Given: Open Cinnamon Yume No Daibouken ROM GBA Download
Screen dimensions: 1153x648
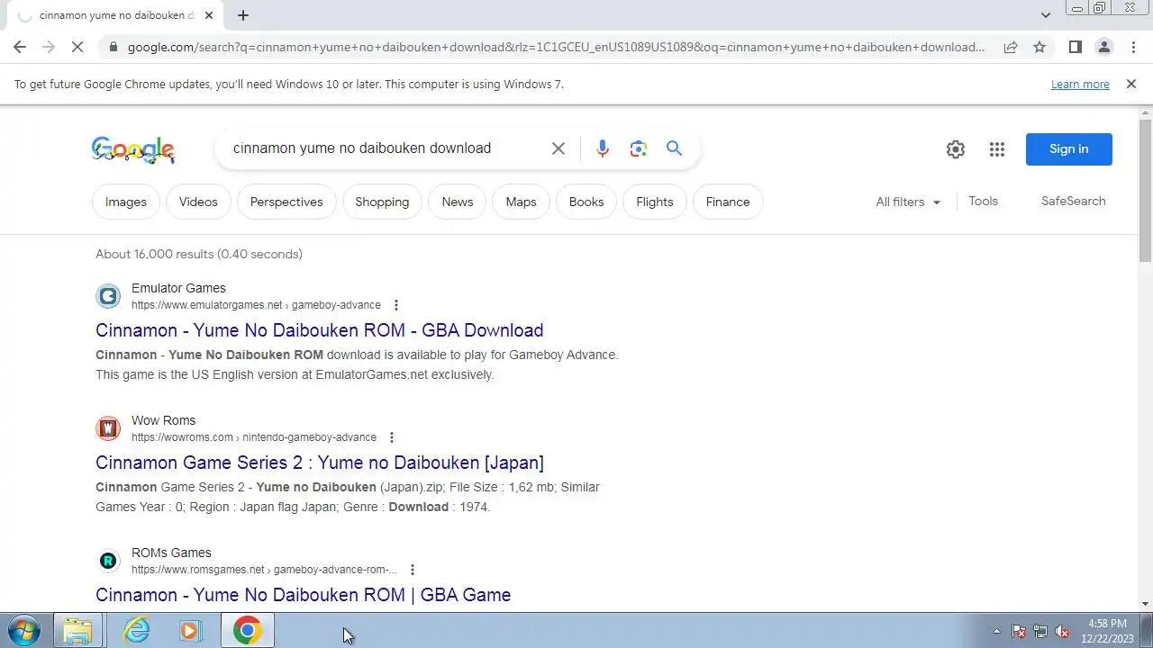Looking at the screenshot, I should point(319,330).
